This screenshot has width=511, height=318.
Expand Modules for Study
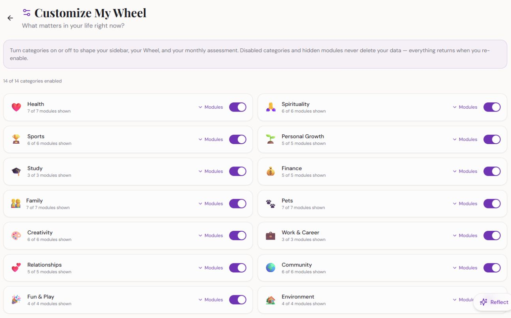coord(211,171)
